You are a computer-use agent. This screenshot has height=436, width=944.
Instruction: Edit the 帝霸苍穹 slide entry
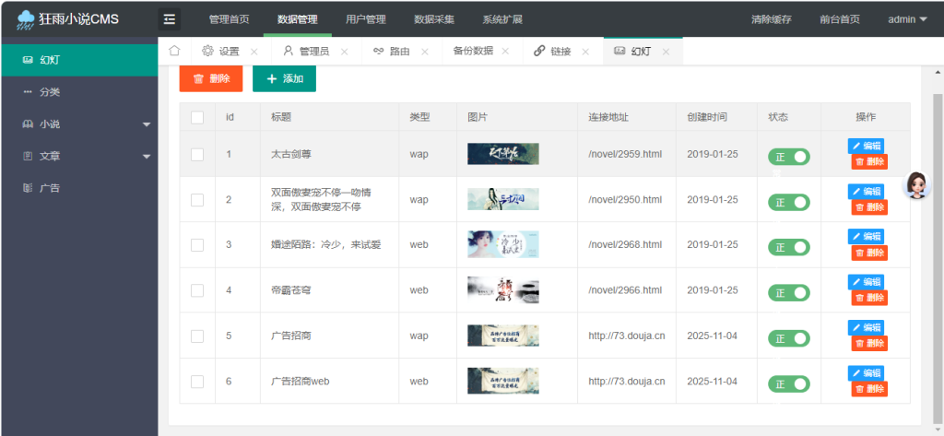tap(867, 282)
